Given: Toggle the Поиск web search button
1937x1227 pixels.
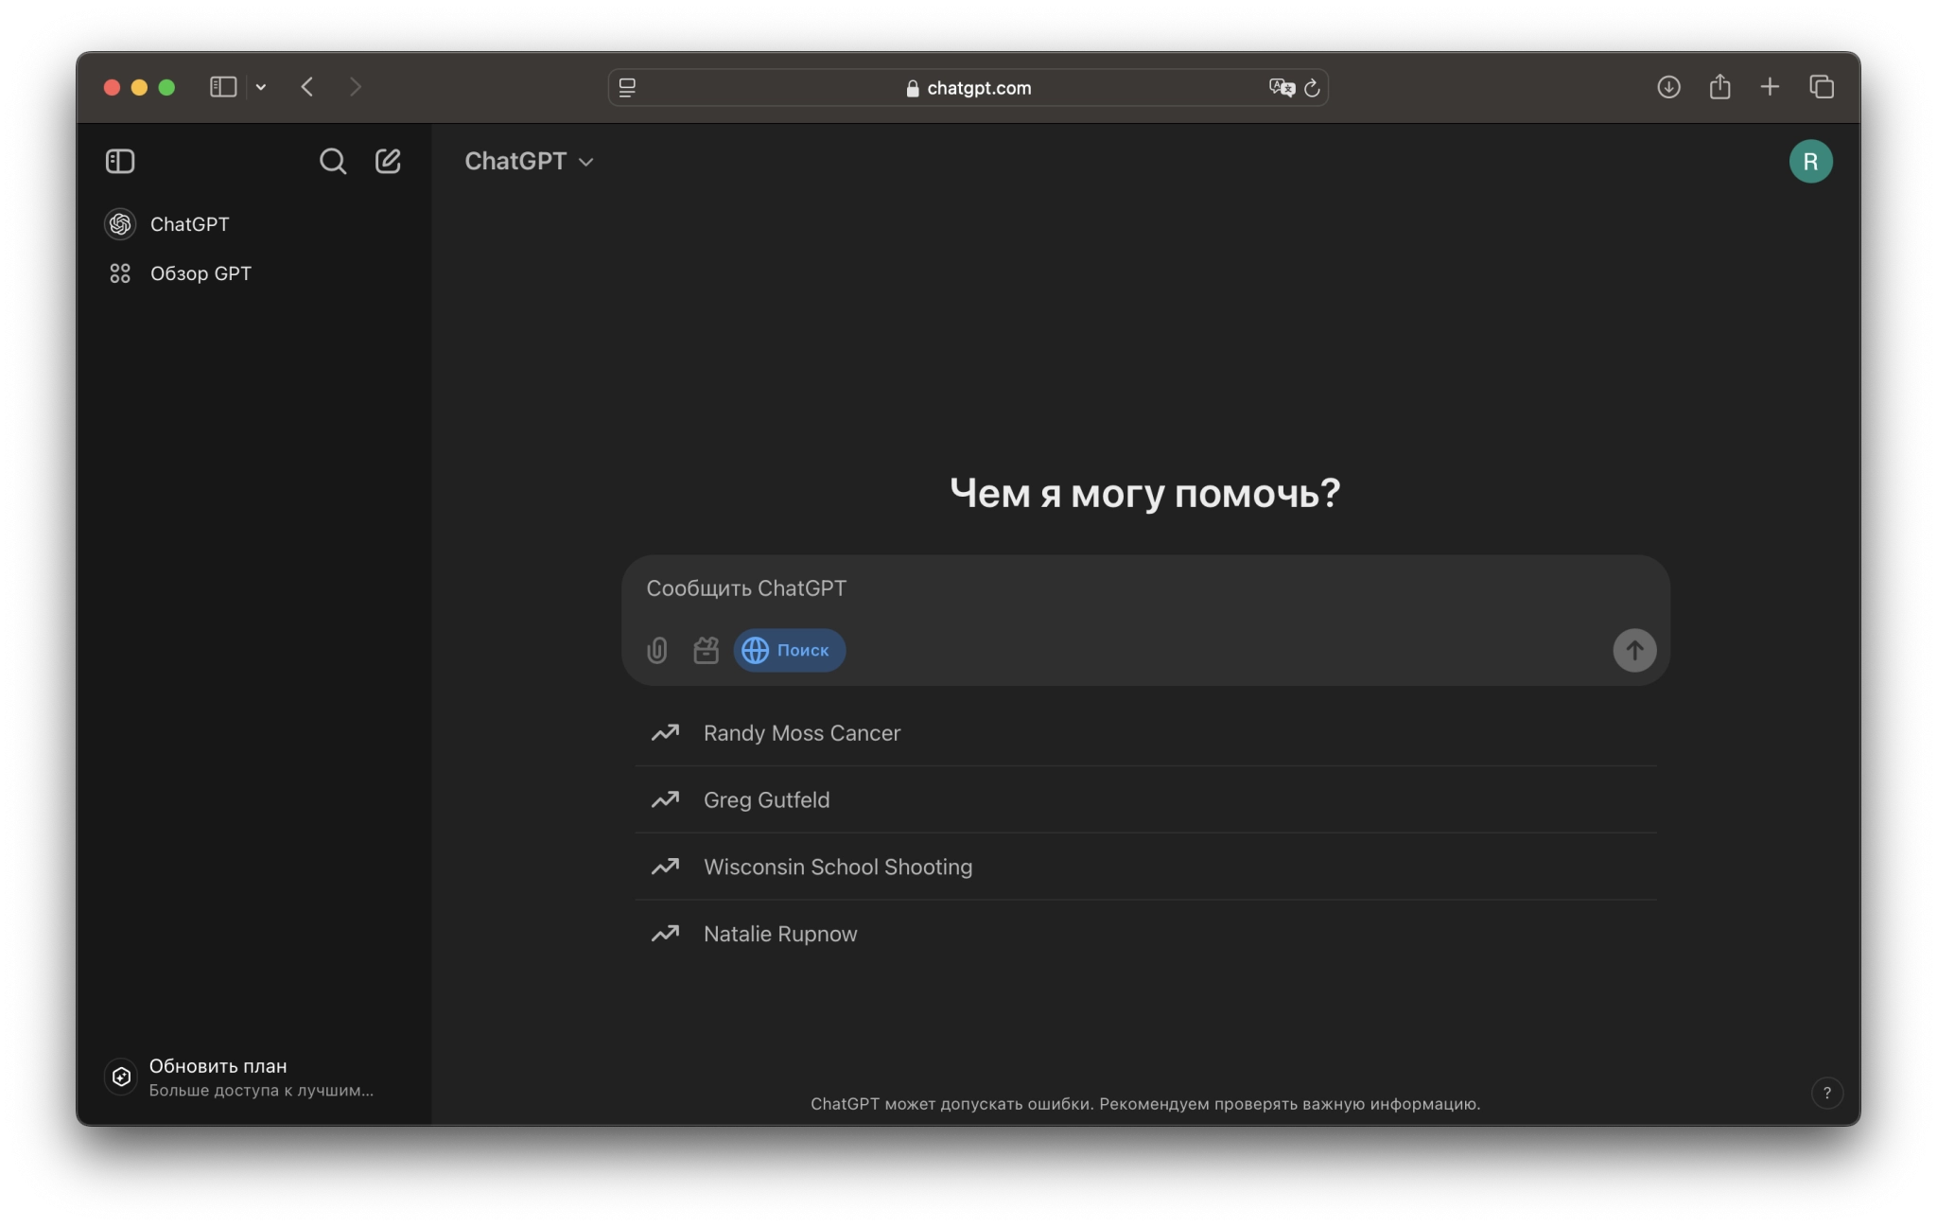Looking at the screenshot, I should [789, 650].
